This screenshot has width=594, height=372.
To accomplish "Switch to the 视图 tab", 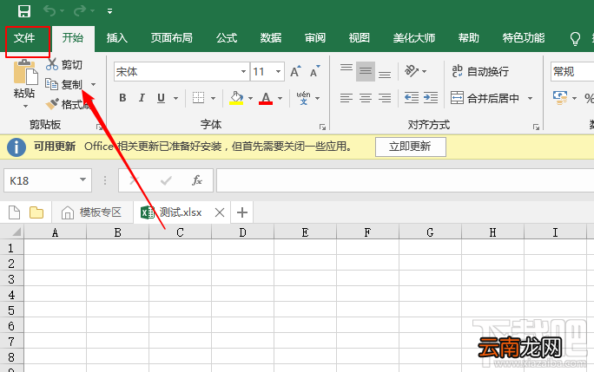I will pos(360,38).
